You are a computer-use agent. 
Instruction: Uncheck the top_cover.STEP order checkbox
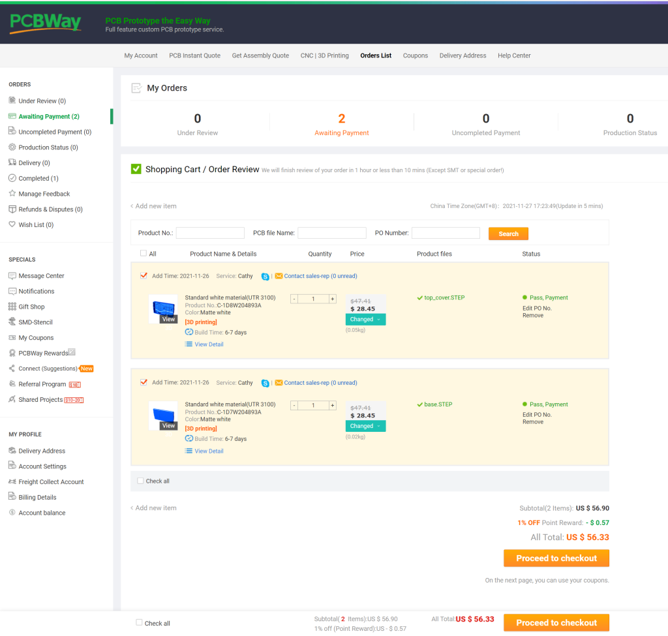tap(144, 276)
